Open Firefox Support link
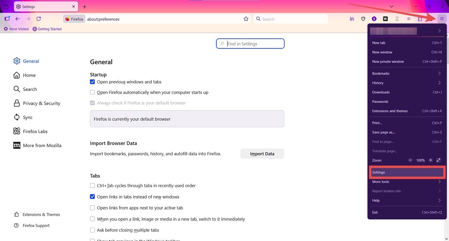Screen dimensions: 449x241 click(x=32, y=226)
